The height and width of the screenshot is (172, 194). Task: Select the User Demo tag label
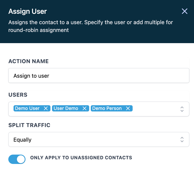pyautogui.click(x=66, y=108)
